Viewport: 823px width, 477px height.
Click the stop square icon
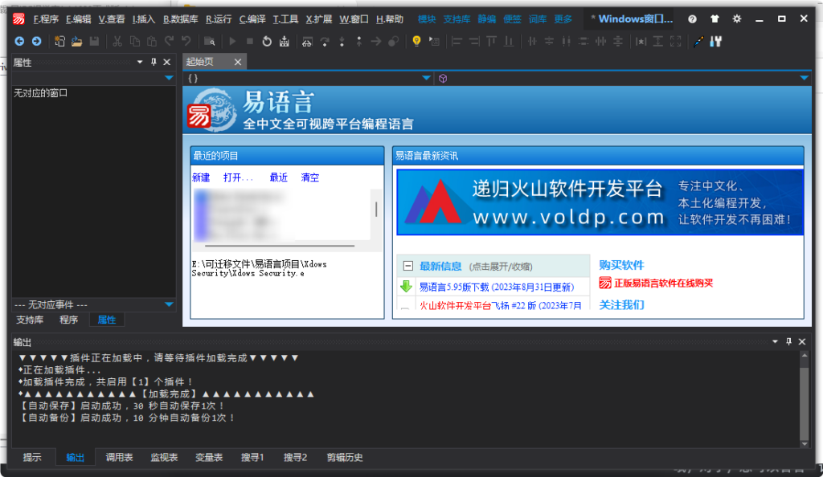tap(250, 41)
